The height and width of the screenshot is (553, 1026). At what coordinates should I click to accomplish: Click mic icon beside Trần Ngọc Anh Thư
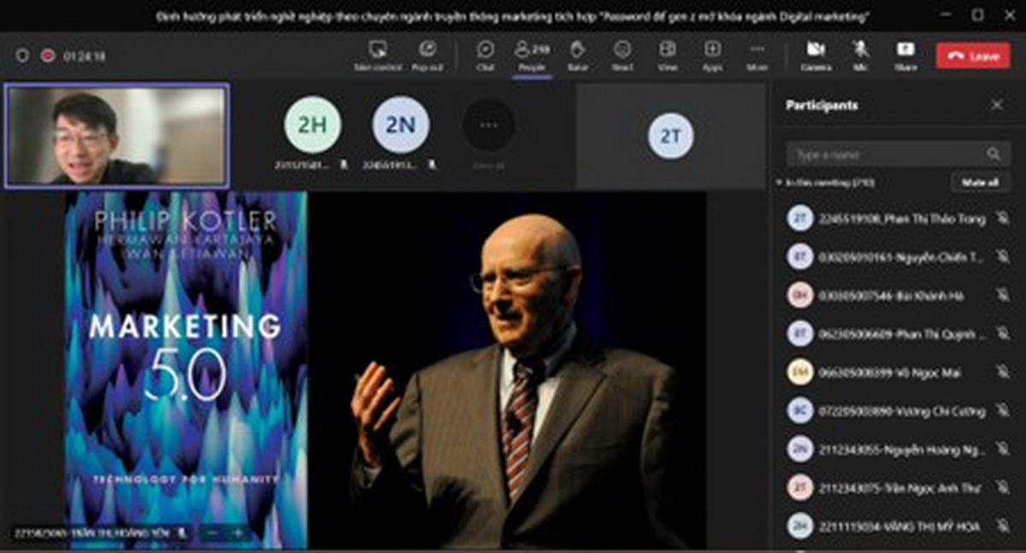[x=1002, y=487]
